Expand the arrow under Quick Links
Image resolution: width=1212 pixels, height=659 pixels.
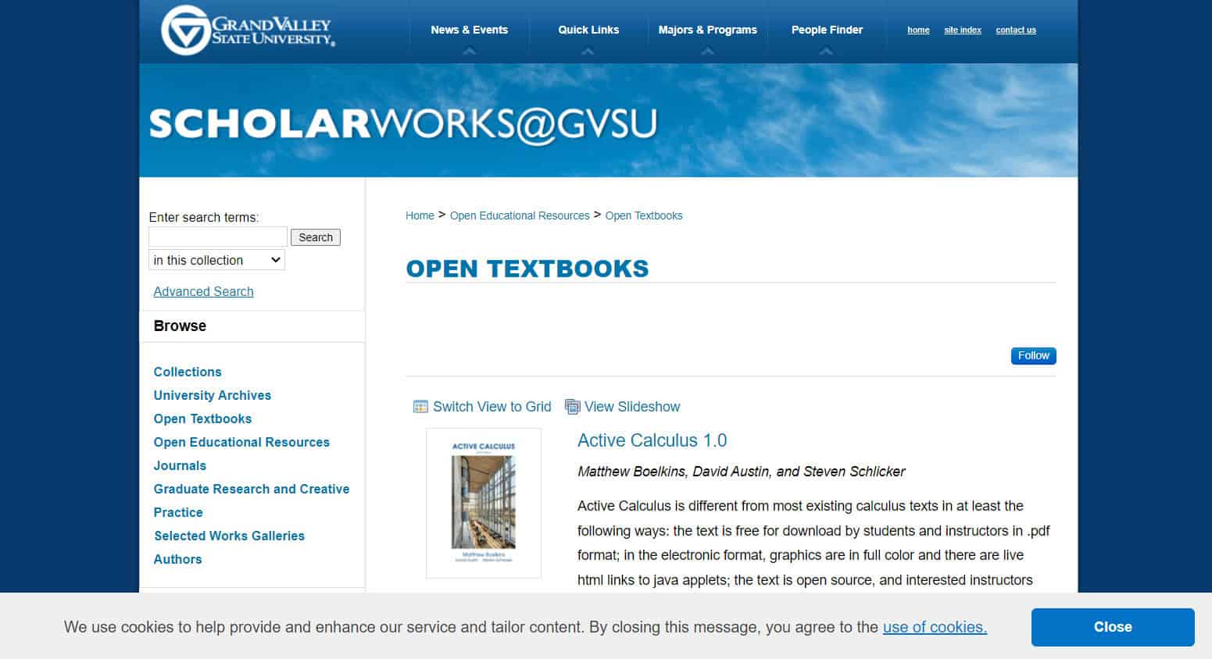click(588, 52)
